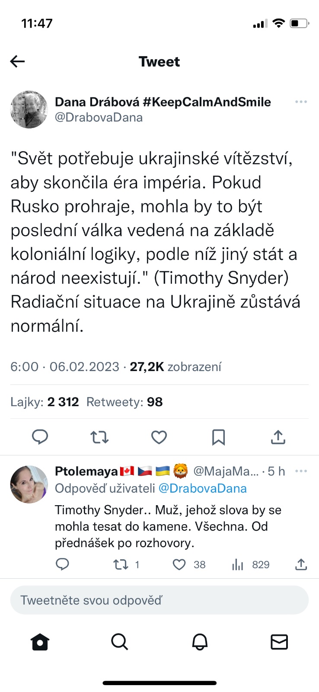Reply to the main tweet

(x=40, y=437)
